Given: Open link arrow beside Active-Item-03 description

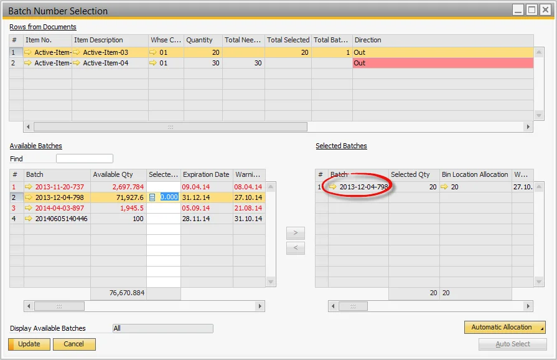Looking at the screenshot, I should pyautogui.click(x=77, y=52).
